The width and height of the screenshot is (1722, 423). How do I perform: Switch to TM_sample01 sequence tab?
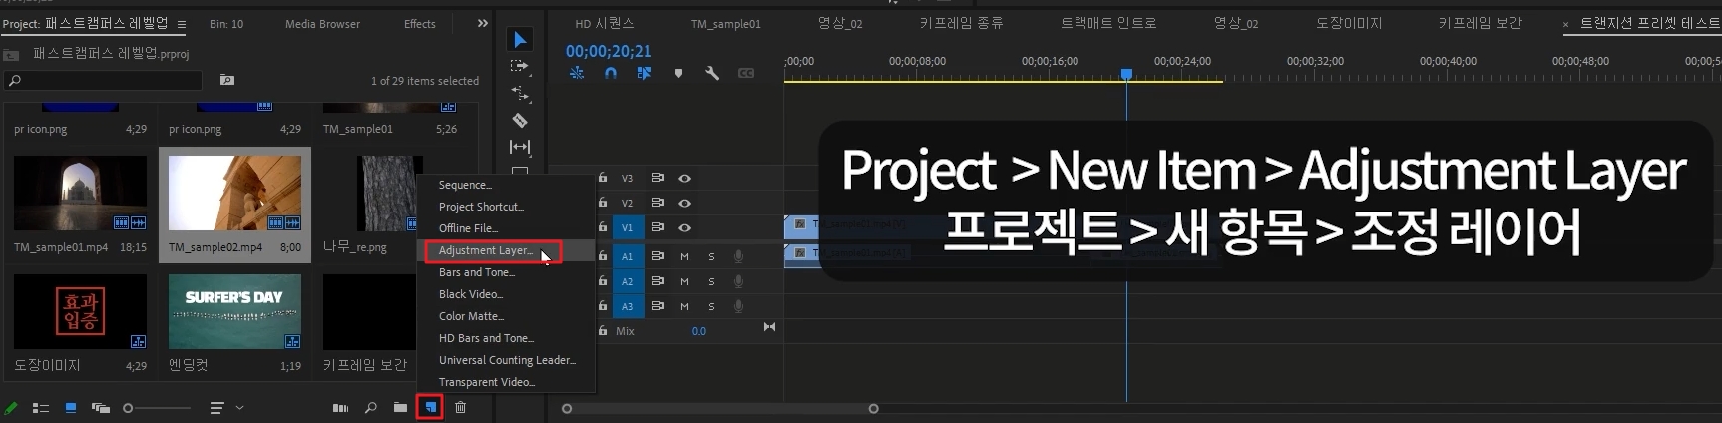point(726,24)
